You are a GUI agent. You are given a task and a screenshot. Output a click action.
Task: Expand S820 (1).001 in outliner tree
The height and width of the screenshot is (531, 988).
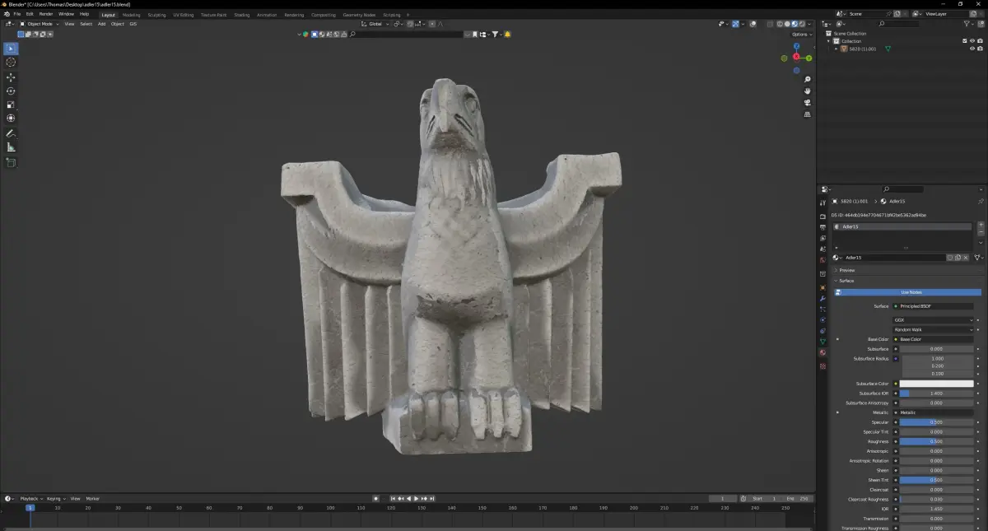(837, 49)
